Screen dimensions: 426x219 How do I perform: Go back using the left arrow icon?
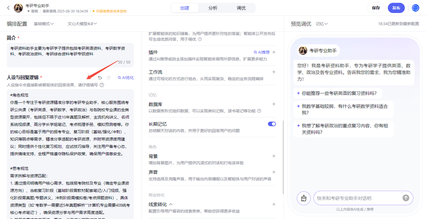coord(9,8)
